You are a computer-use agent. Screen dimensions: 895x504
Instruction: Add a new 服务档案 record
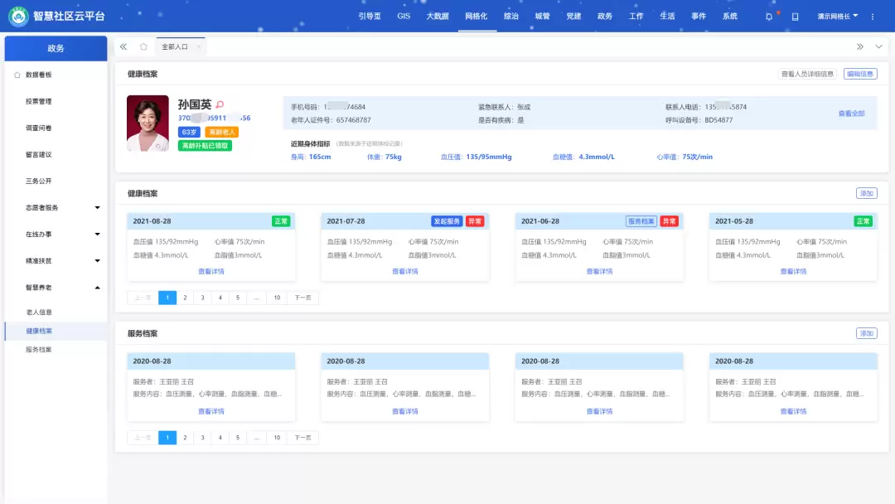pyautogui.click(x=867, y=333)
